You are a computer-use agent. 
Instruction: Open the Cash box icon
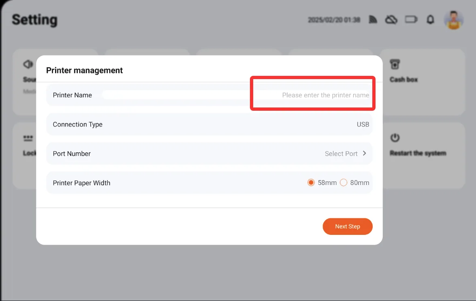395,64
